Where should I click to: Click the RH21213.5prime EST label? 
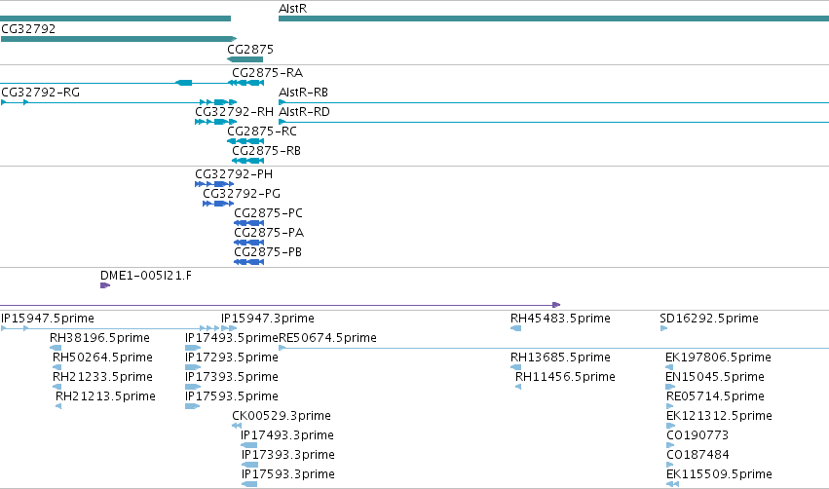pyautogui.click(x=105, y=396)
